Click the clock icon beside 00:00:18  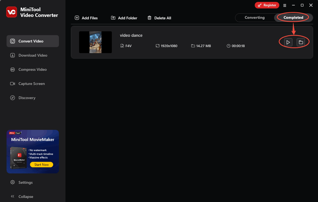click(228, 46)
